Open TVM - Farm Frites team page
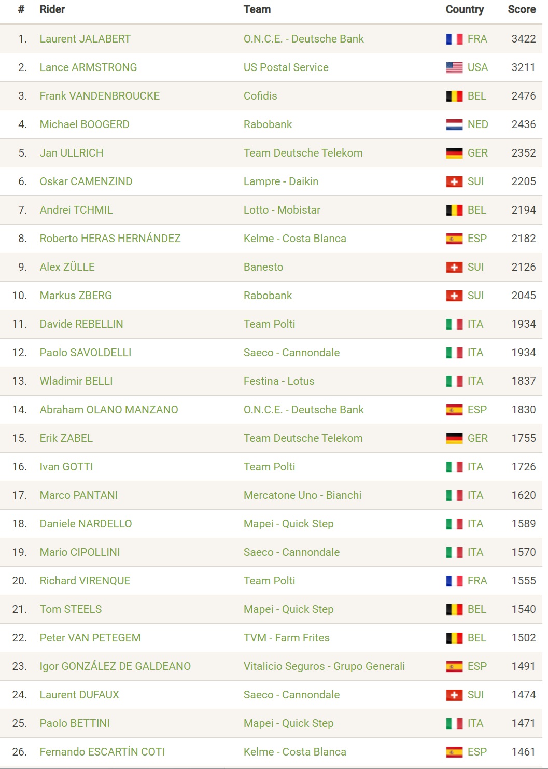548x769 pixels. pyautogui.click(x=287, y=638)
